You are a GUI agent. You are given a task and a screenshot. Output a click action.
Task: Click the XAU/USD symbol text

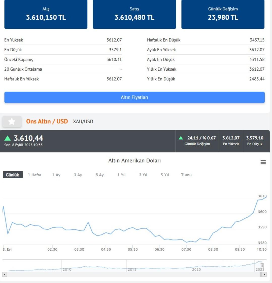[83, 122]
